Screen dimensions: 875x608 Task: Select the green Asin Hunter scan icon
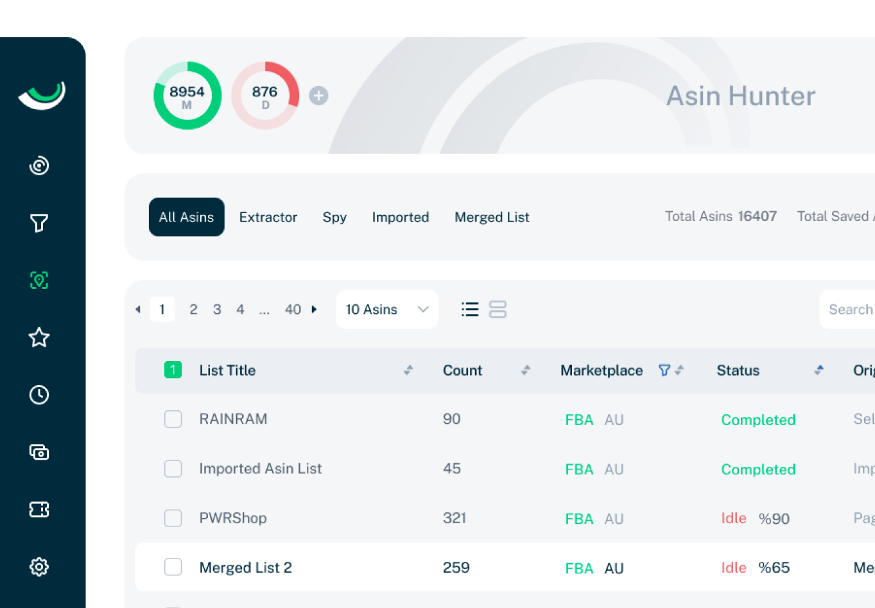point(39,280)
